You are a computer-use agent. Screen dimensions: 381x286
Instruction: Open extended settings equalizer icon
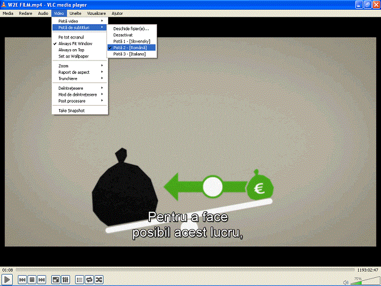click(65, 279)
